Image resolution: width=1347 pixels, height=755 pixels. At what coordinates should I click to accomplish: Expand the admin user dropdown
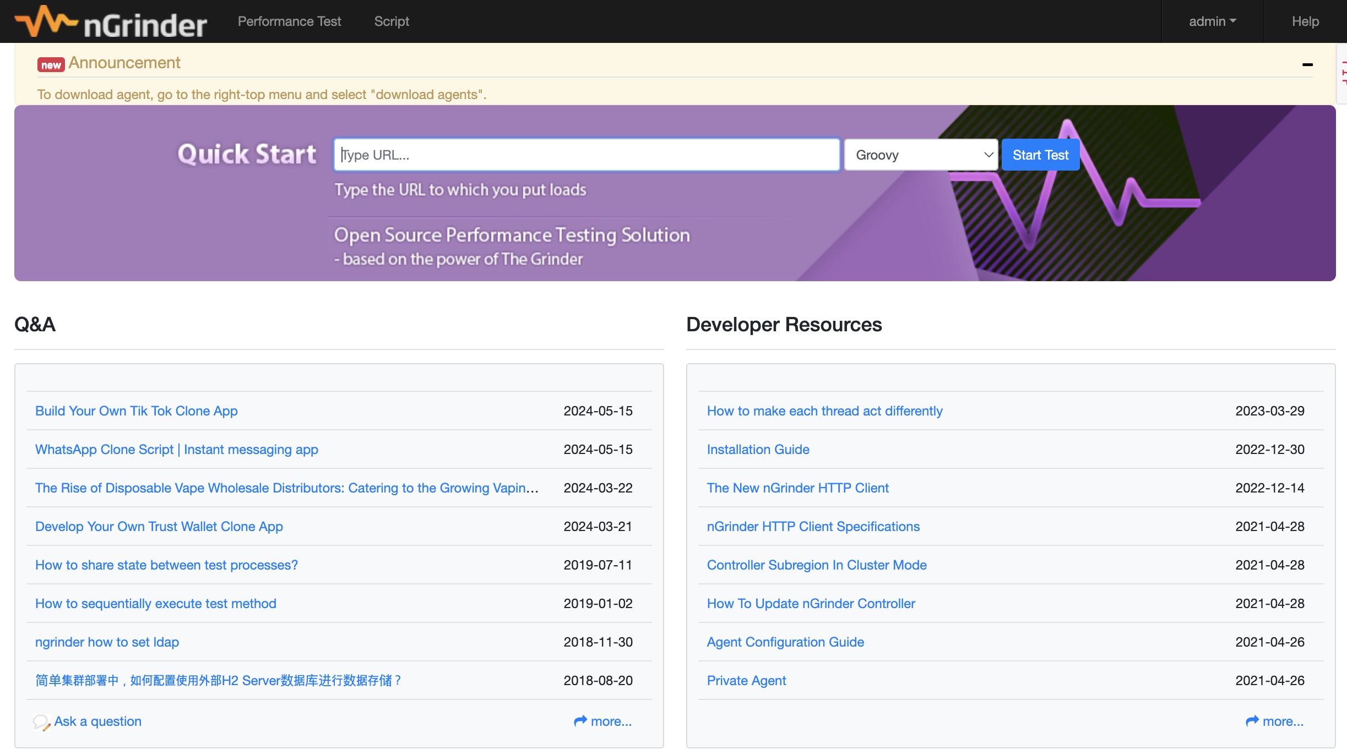point(1213,21)
